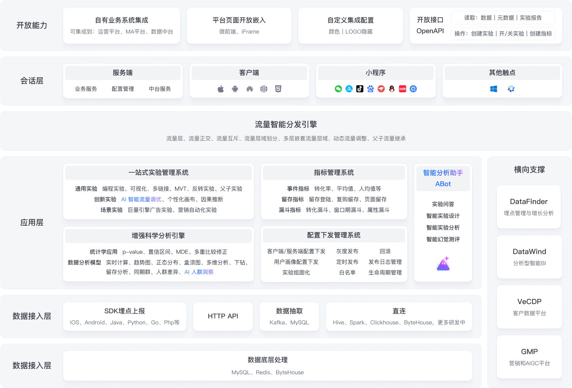572x388 pixels.
Task: Select the QQ penguin icon
Action: (x=392, y=89)
